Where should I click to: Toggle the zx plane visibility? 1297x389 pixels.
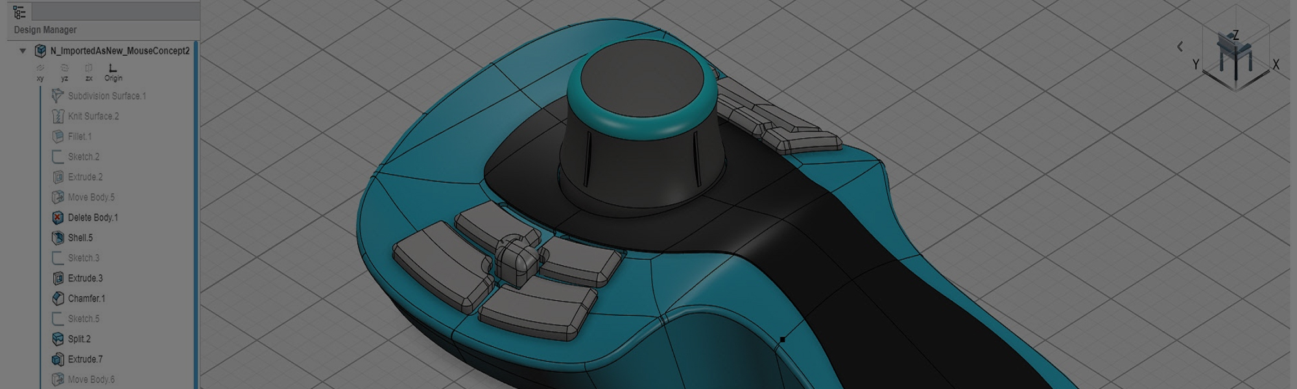point(89,72)
